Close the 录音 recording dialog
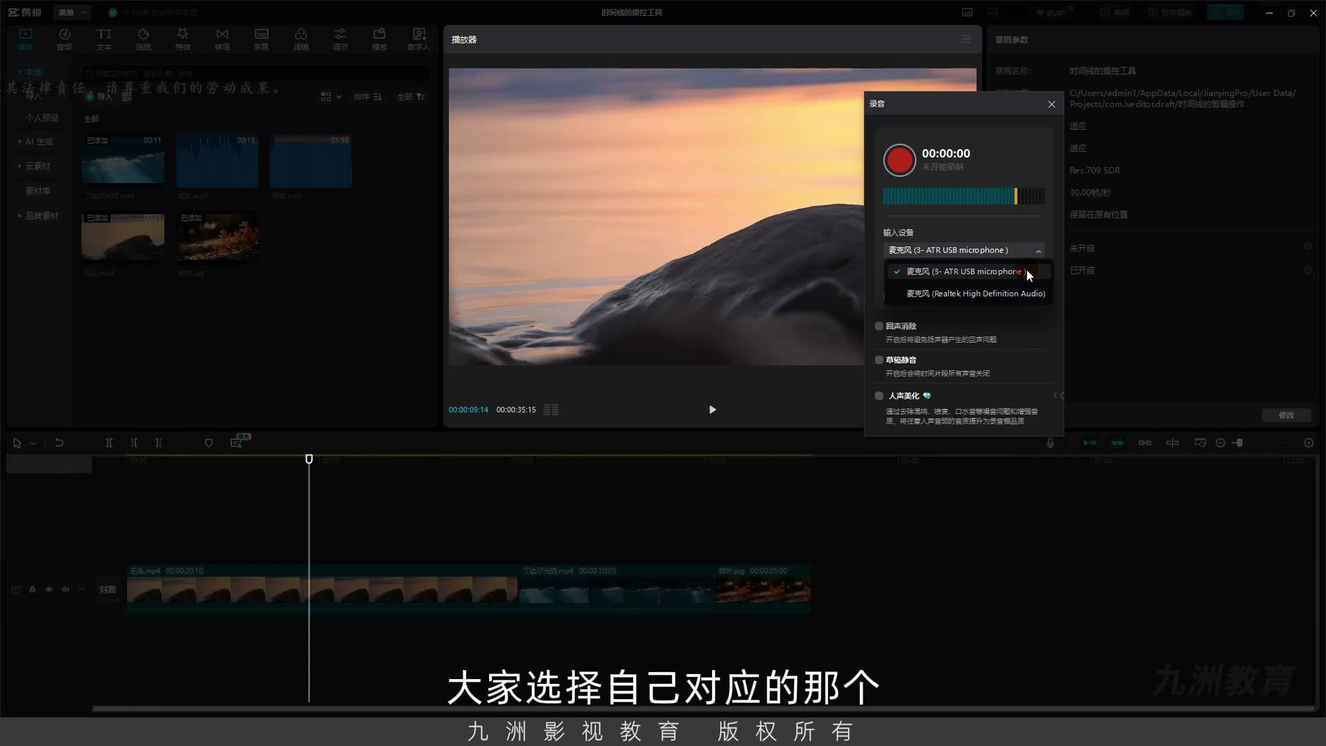 click(1051, 104)
